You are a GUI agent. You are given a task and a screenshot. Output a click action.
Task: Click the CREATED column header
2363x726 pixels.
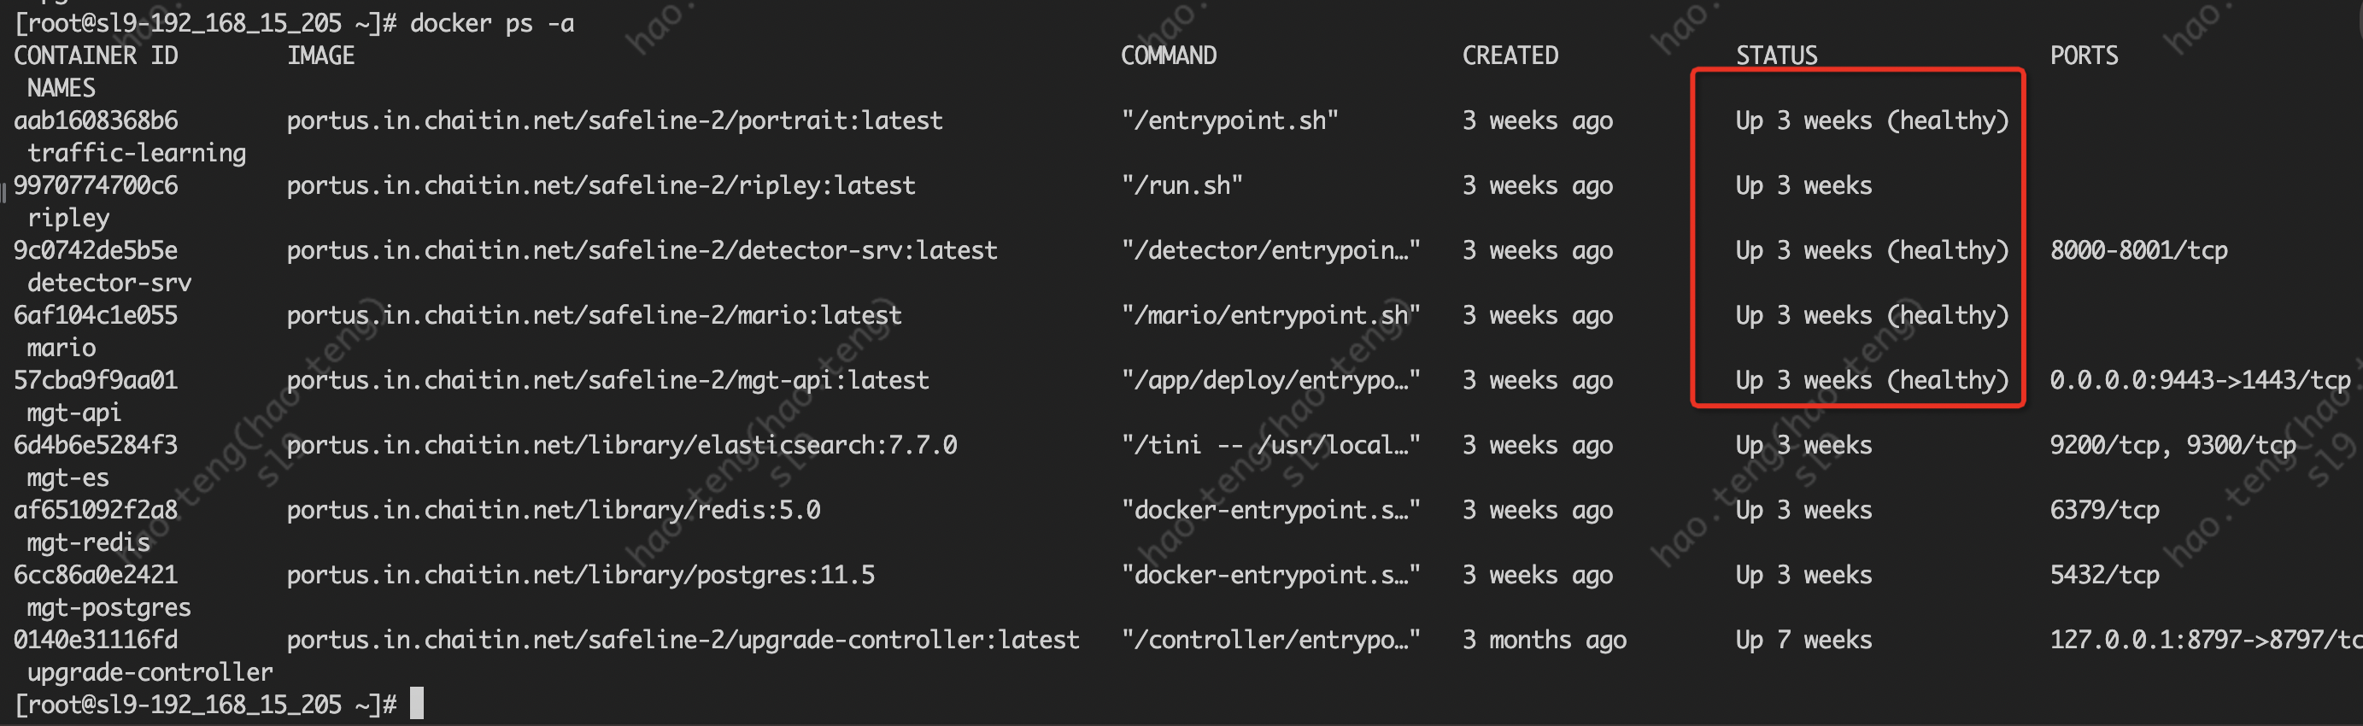1510,56
